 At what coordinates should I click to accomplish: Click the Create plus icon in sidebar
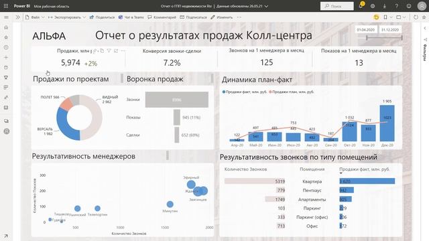(6, 58)
